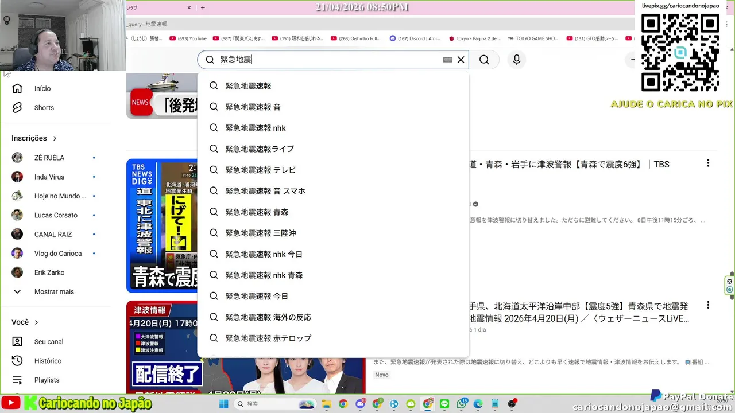Select suggestion 緊急地震速報 nhk 今日
The height and width of the screenshot is (413, 735).
[333, 254]
